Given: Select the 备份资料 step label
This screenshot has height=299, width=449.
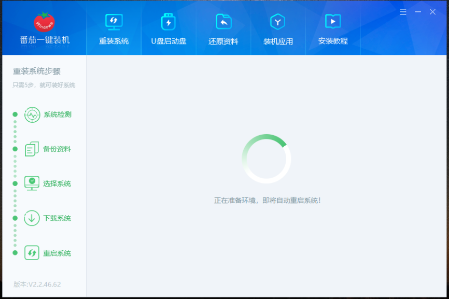Looking at the screenshot, I should [57, 149].
